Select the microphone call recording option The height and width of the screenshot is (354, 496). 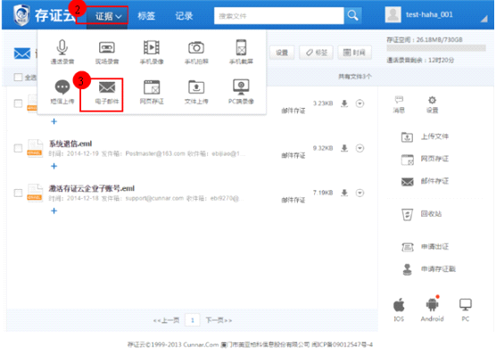[62, 52]
